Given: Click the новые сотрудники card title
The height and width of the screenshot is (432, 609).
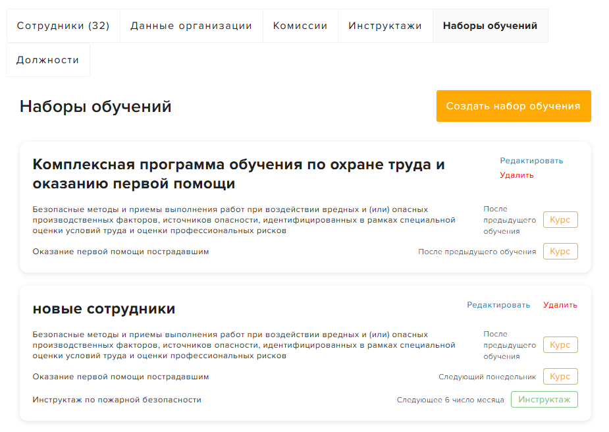Looking at the screenshot, I should click(x=104, y=309).
